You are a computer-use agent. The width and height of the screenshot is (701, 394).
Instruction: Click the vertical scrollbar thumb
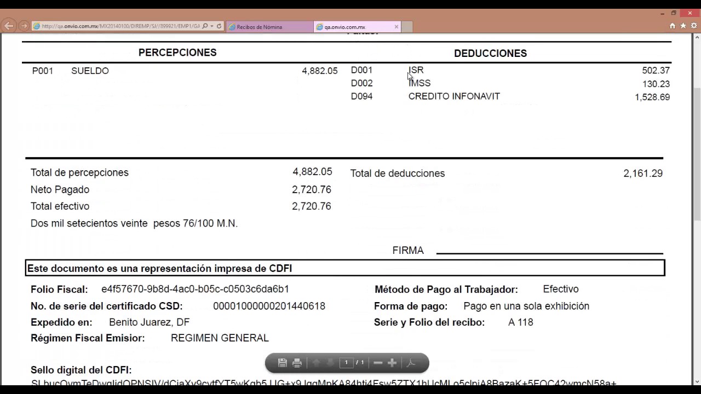tap(697, 153)
